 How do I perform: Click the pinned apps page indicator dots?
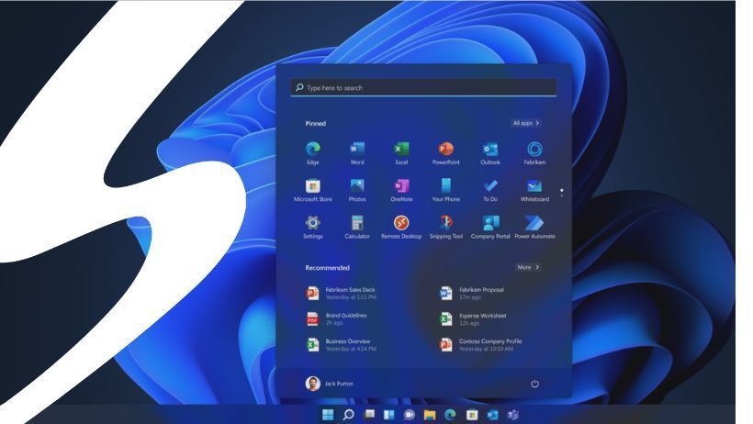[x=561, y=193]
